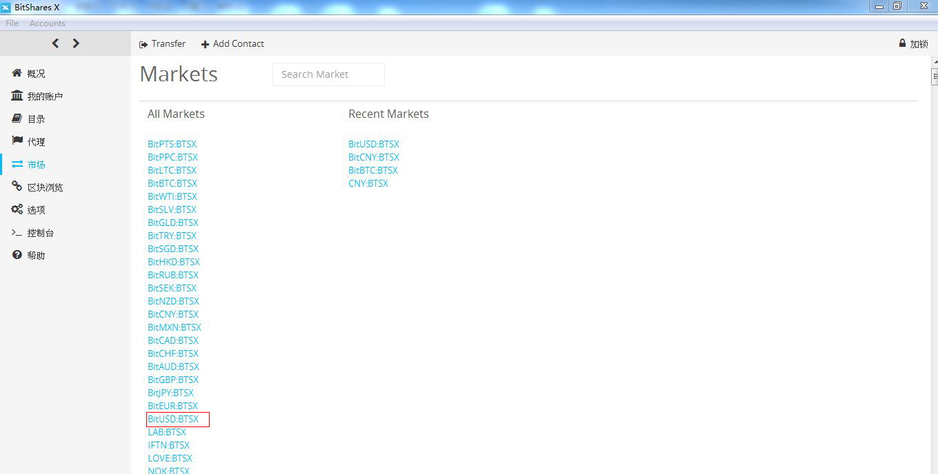Open BitGBP:BTSX market link
This screenshot has height=474, width=938.
coord(173,380)
